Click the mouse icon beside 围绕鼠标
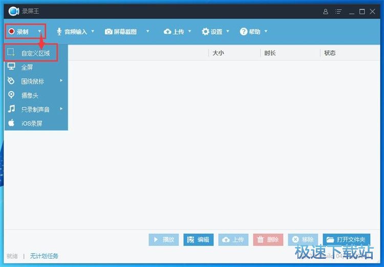384x267 pixels. coord(11,80)
